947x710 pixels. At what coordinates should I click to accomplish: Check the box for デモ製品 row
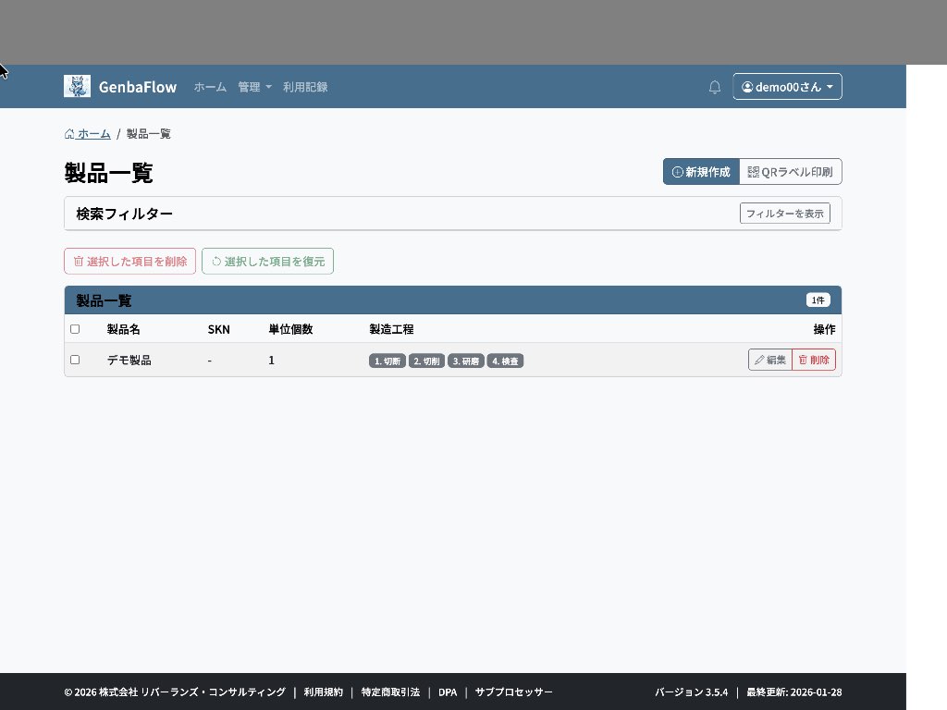click(x=75, y=360)
